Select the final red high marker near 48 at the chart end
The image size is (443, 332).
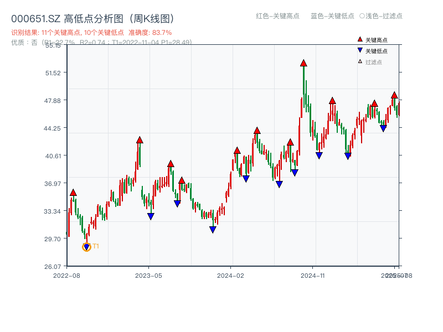click(x=394, y=95)
